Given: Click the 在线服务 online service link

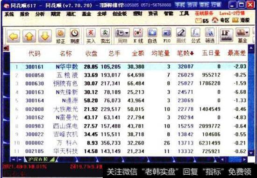Looking at the screenshot, I should point(204,13).
